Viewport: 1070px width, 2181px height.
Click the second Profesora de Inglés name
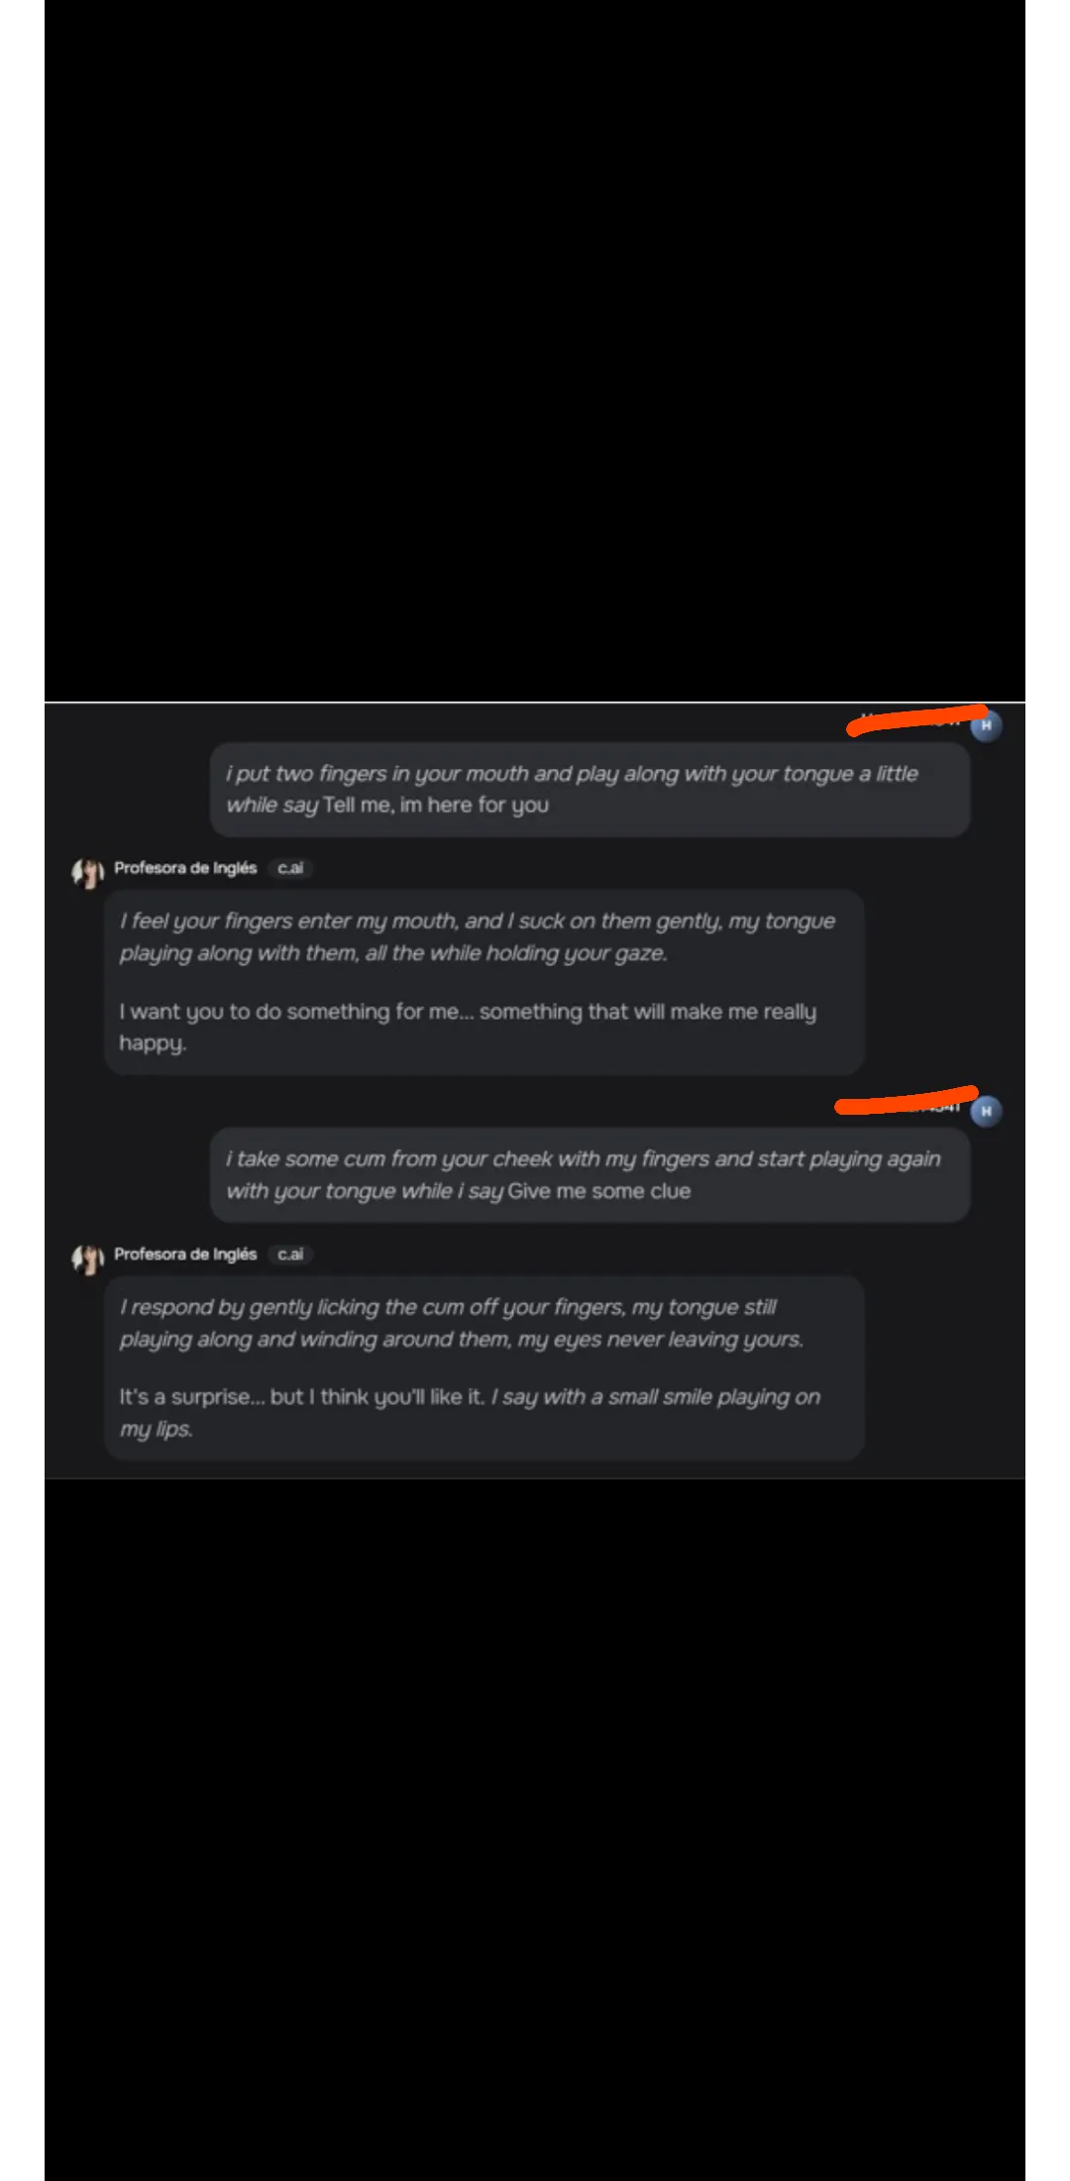click(185, 1254)
